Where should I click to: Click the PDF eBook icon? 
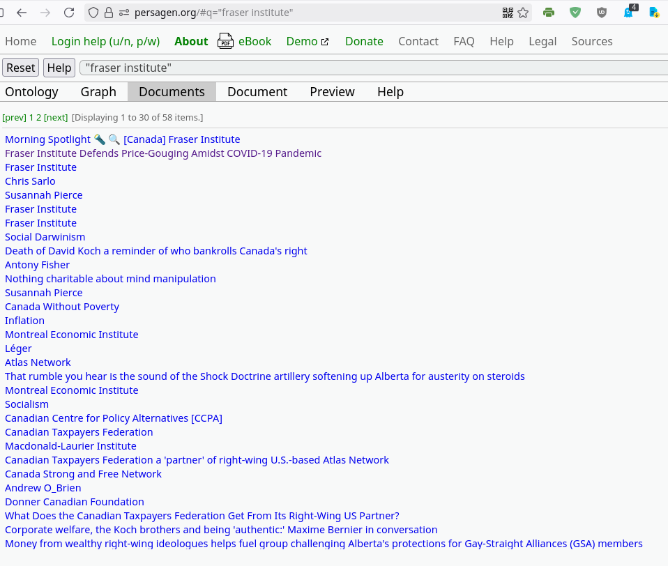tap(225, 41)
